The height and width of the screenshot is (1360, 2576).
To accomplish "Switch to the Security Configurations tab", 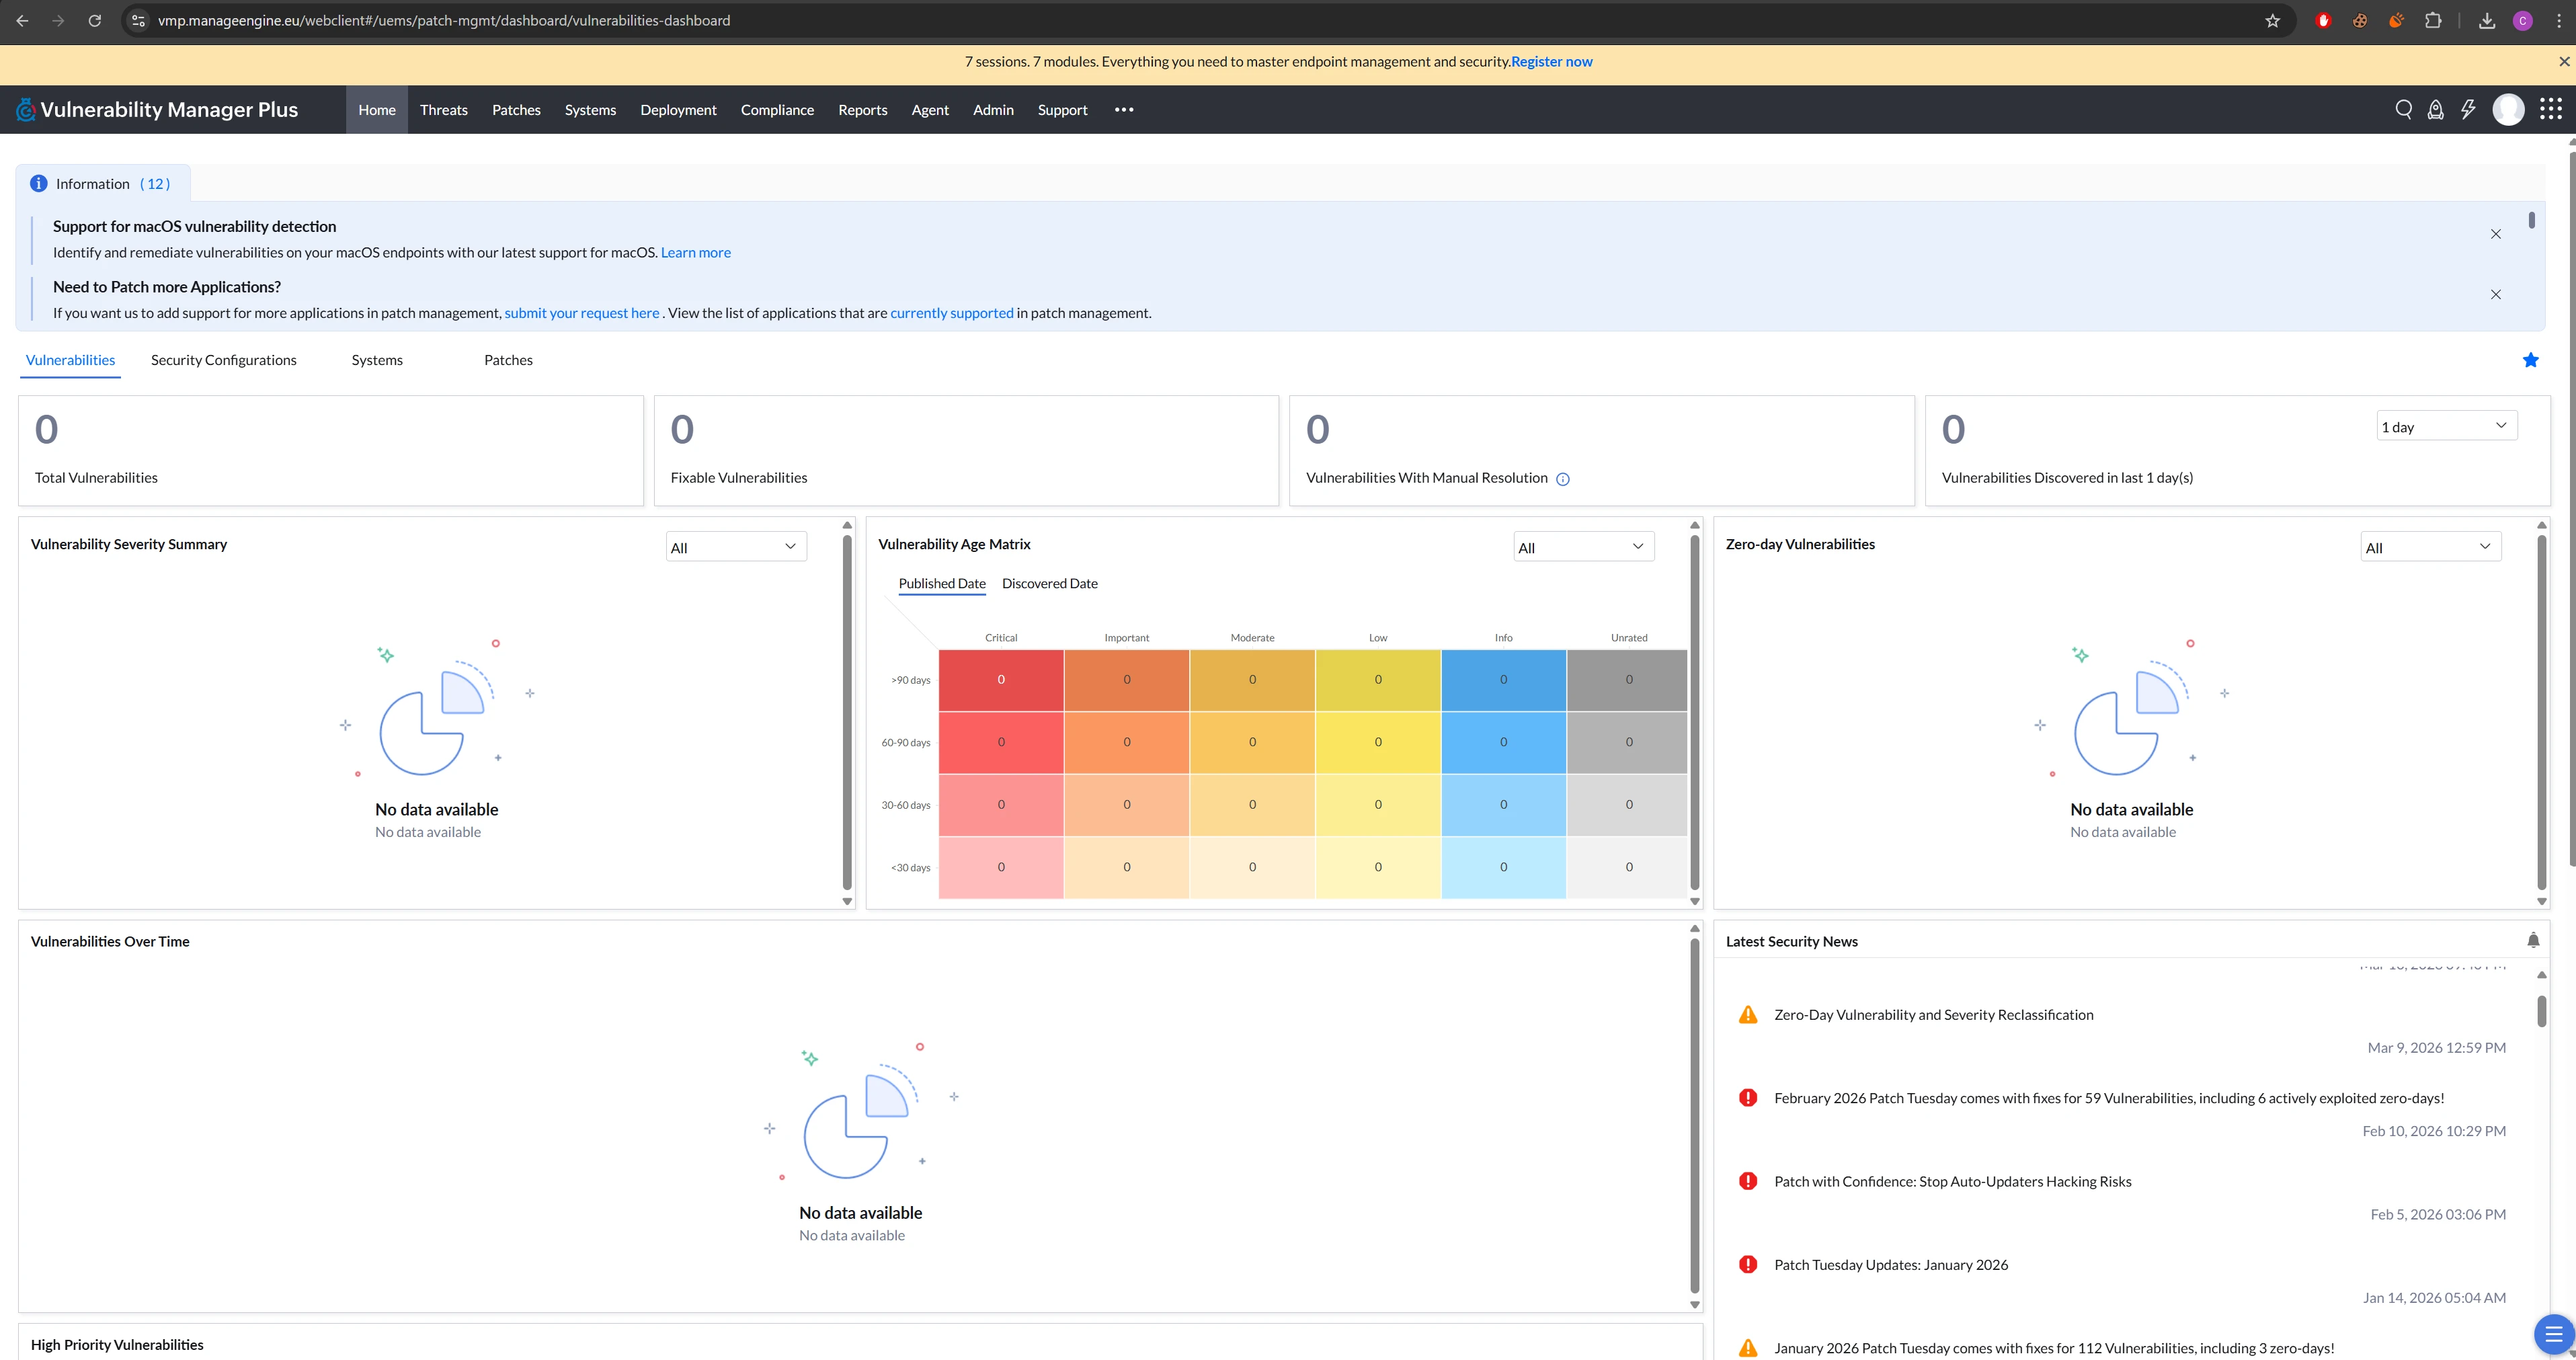I will click(224, 360).
